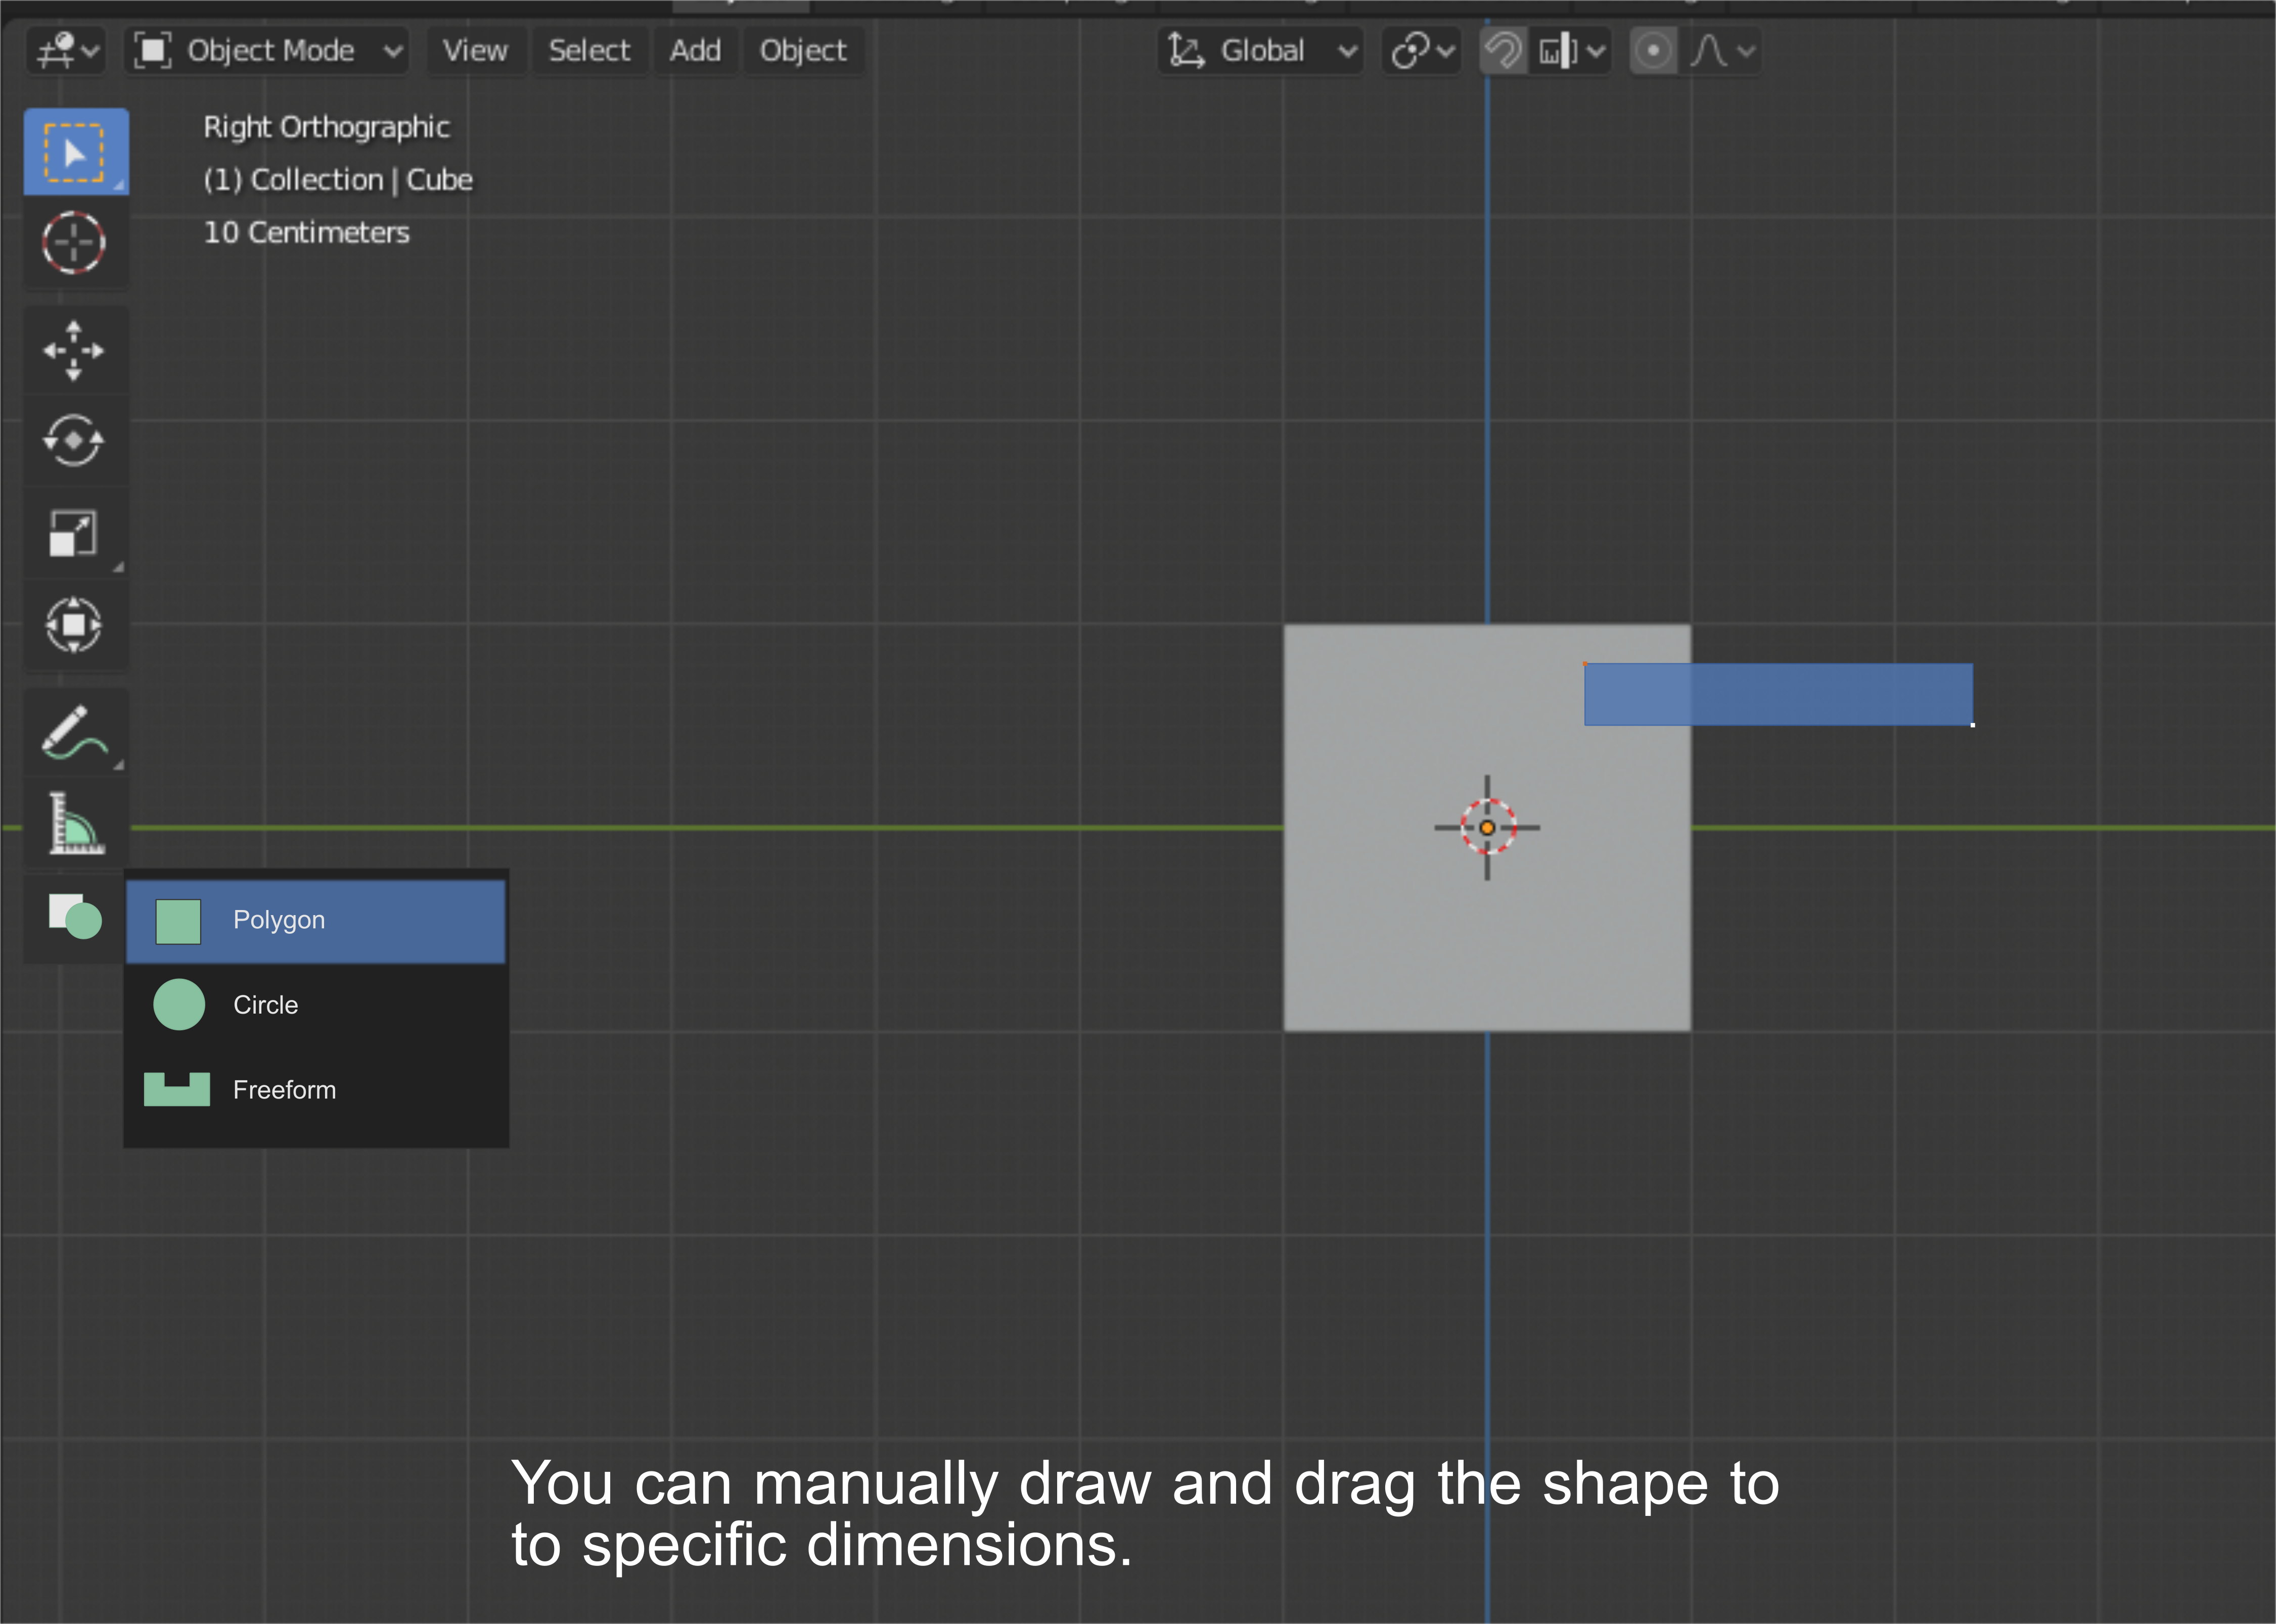Open the Object menu
Screen dimensions: 2276x1624
coord(802,50)
